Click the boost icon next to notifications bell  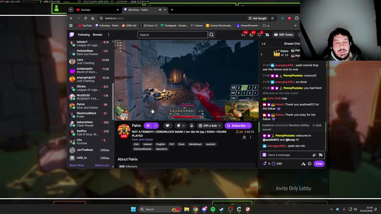pos(191,126)
